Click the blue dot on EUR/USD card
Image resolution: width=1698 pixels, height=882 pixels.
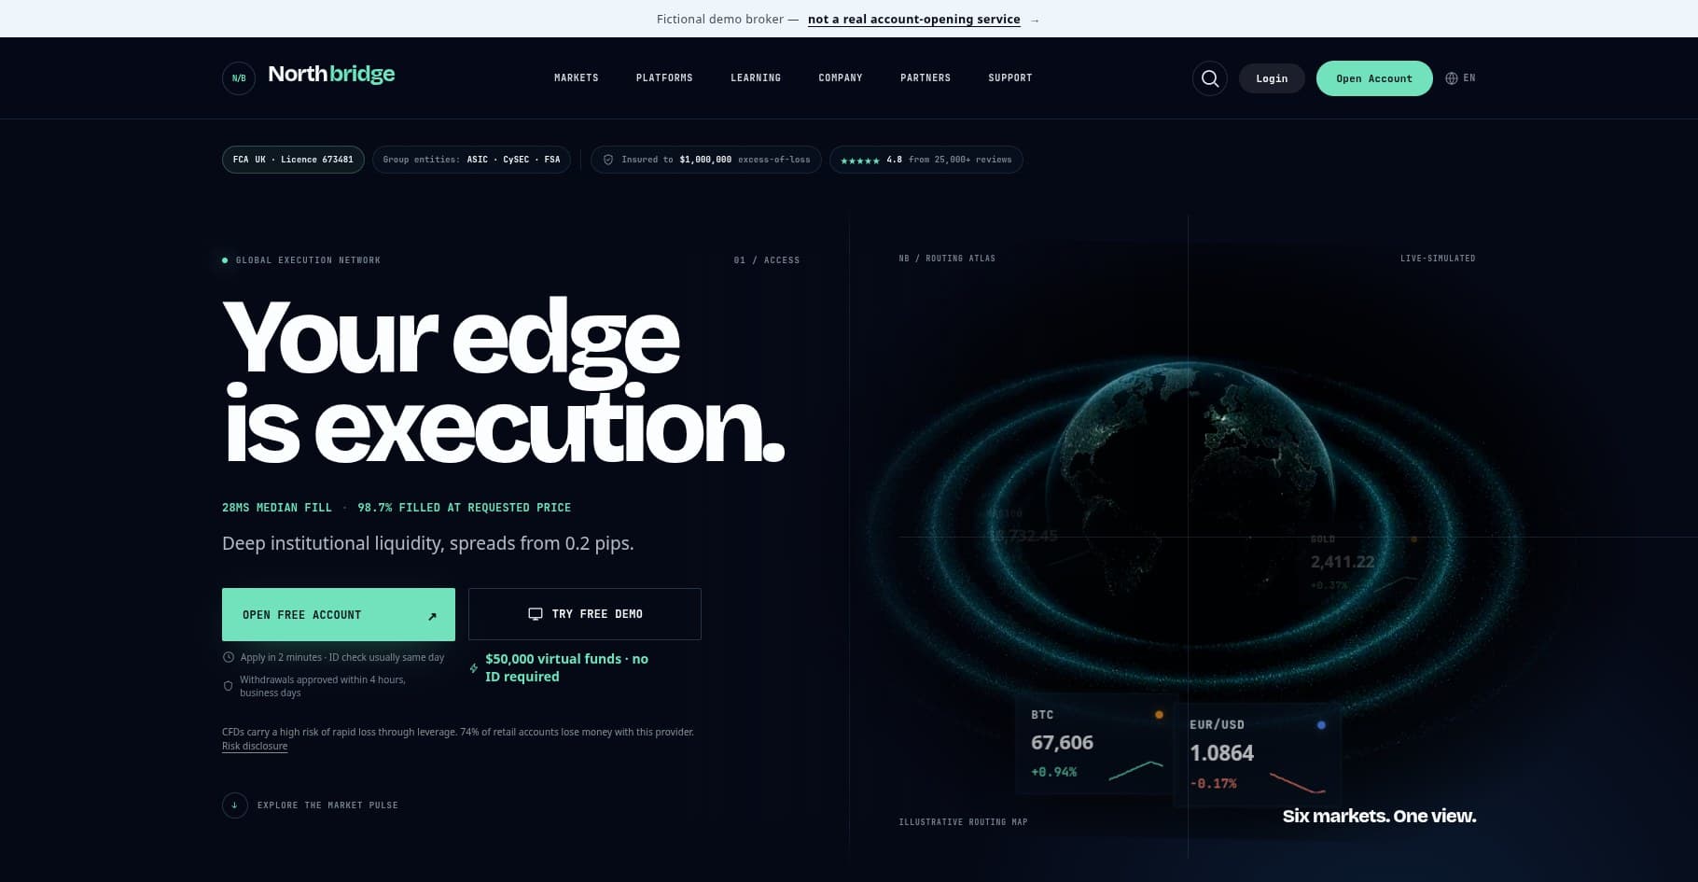point(1321,725)
